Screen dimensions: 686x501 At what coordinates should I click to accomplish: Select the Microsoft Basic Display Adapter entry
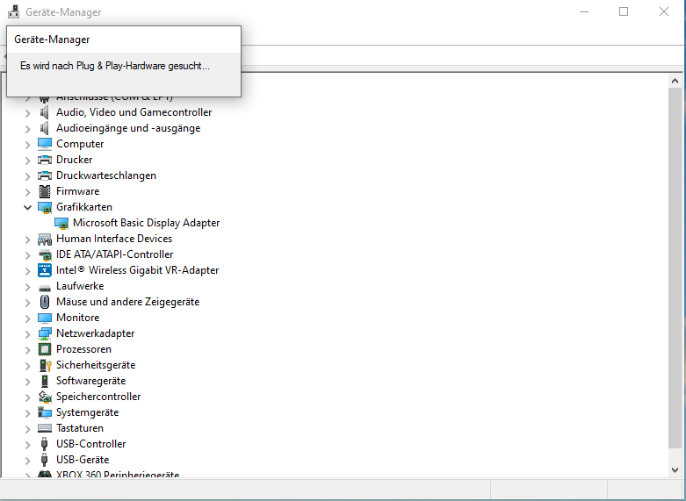(x=146, y=223)
